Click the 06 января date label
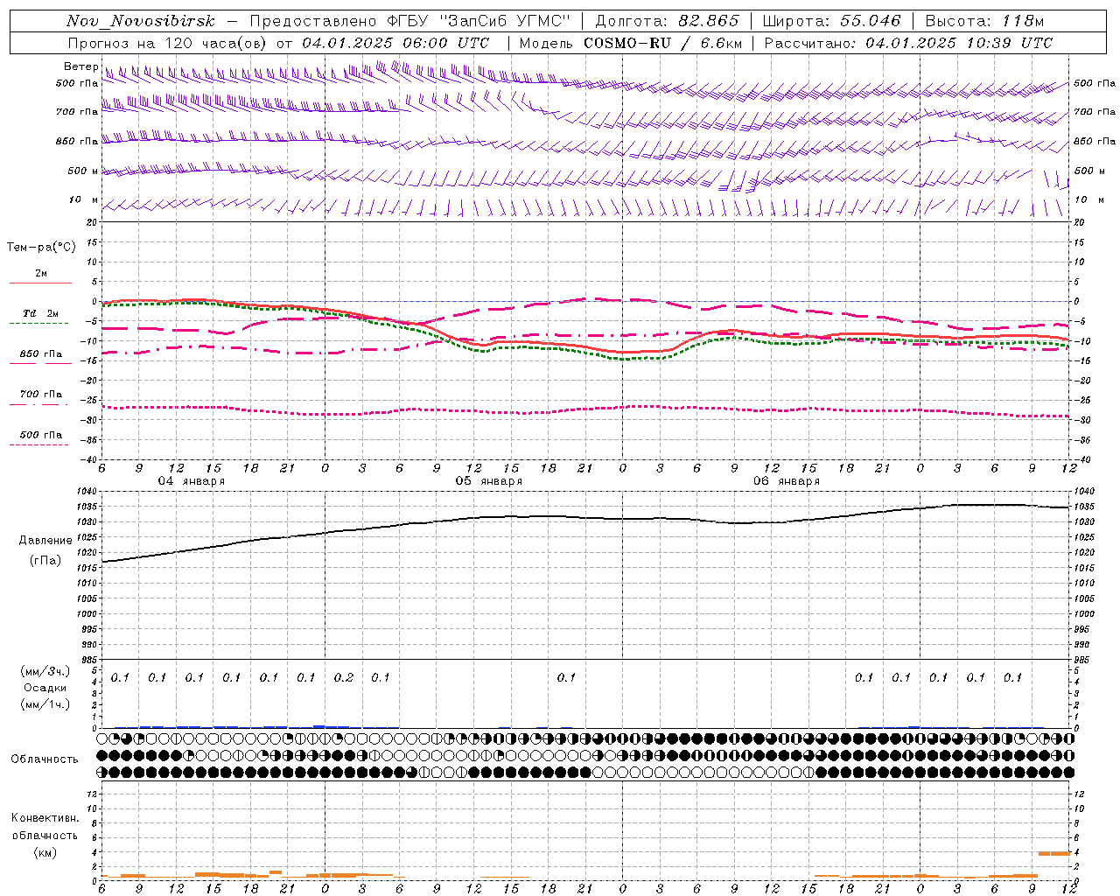This screenshot has height=896, width=1120. point(786,481)
